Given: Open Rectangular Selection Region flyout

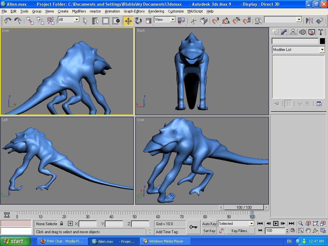Looking at the screenshot, I should [106, 21].
